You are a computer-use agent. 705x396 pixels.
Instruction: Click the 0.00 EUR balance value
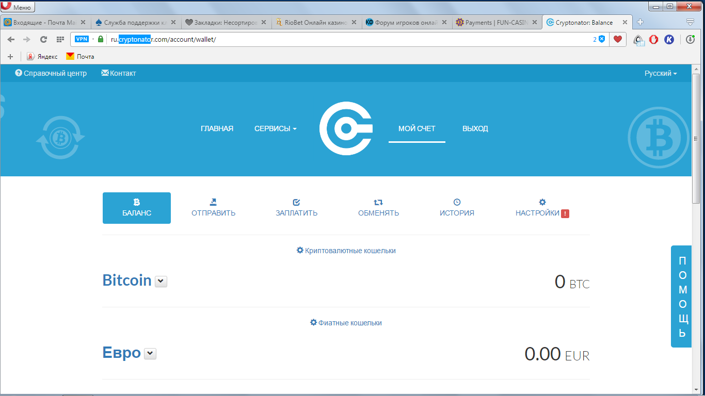(x=557, y=354)
